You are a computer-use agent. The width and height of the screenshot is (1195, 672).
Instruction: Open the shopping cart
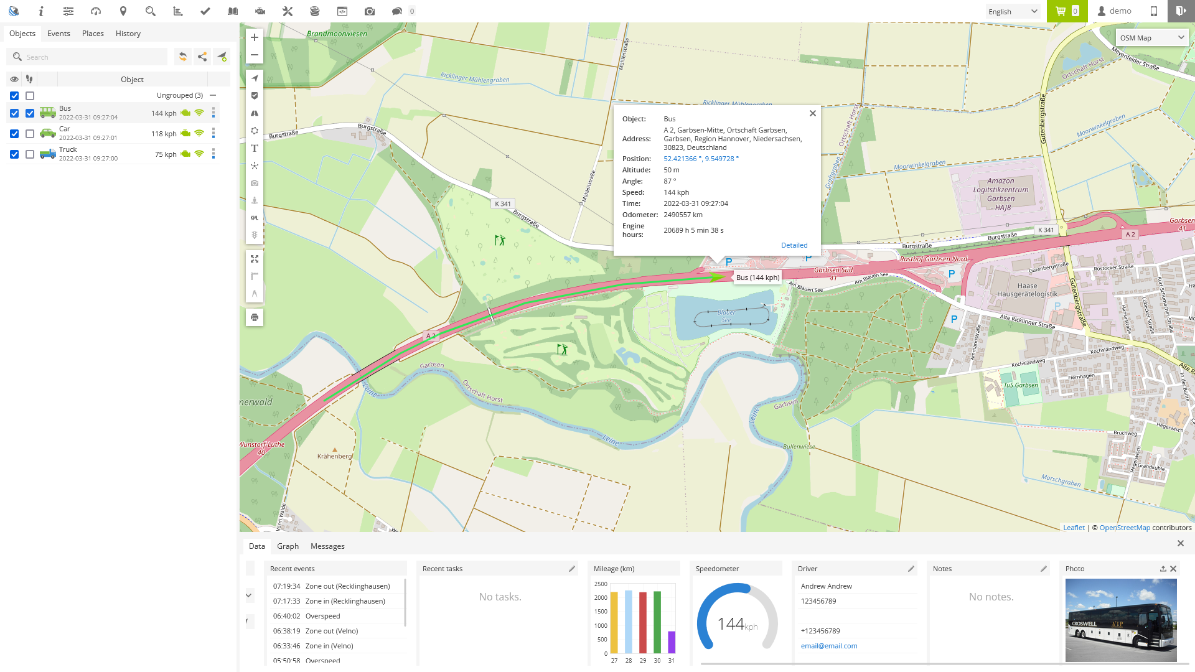pos(1067,11)
